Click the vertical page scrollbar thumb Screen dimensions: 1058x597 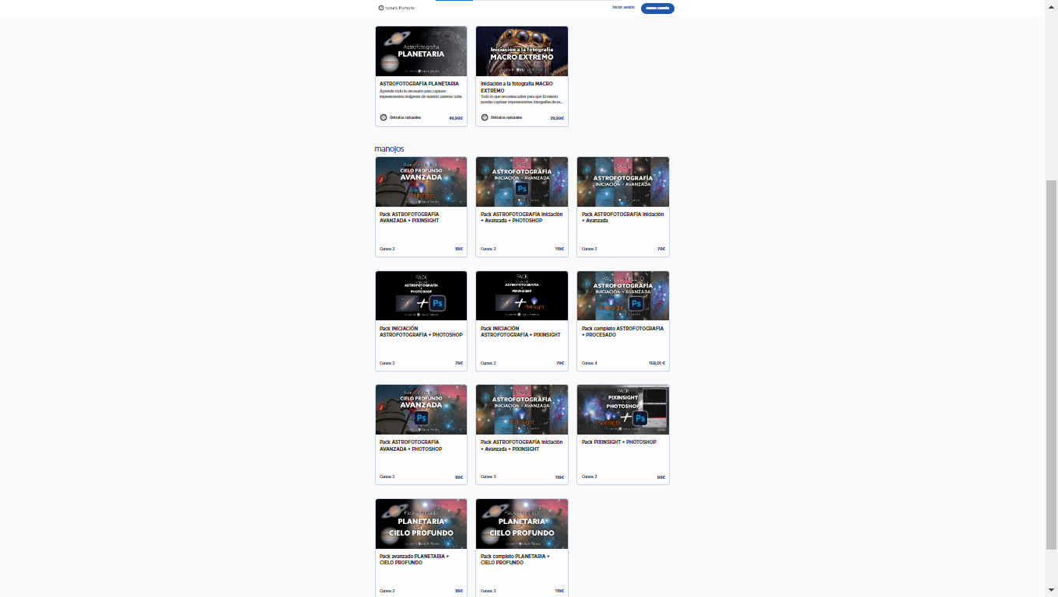1051,364
